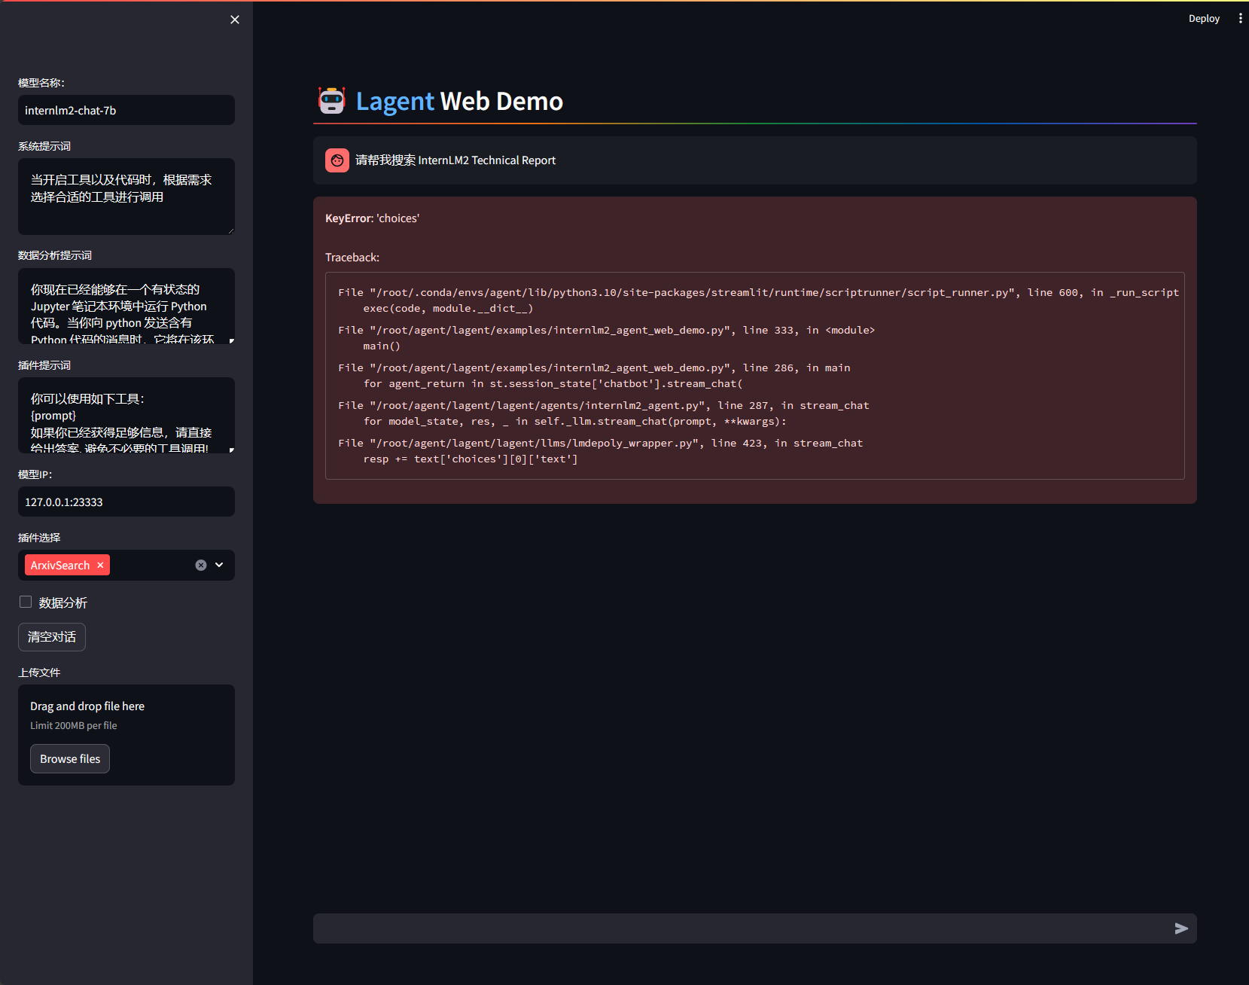Close the sidebar with the X icon

click(x=235, y=20)
